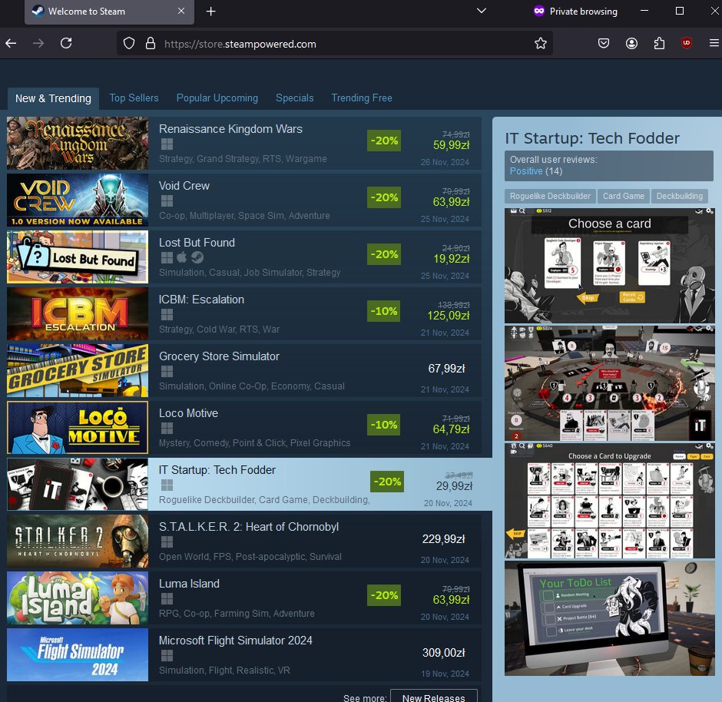Viewport: 722px width, 702px height.
Task: Open a new browser tab
Action: click(211, 12)
